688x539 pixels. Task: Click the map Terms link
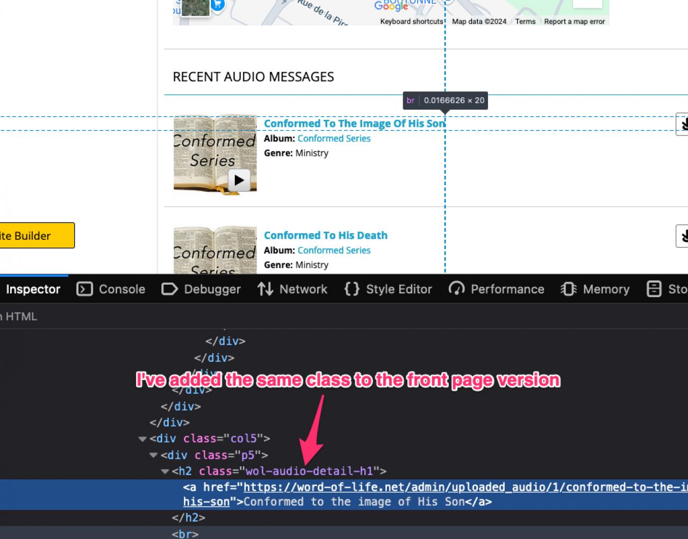(525, 21)
